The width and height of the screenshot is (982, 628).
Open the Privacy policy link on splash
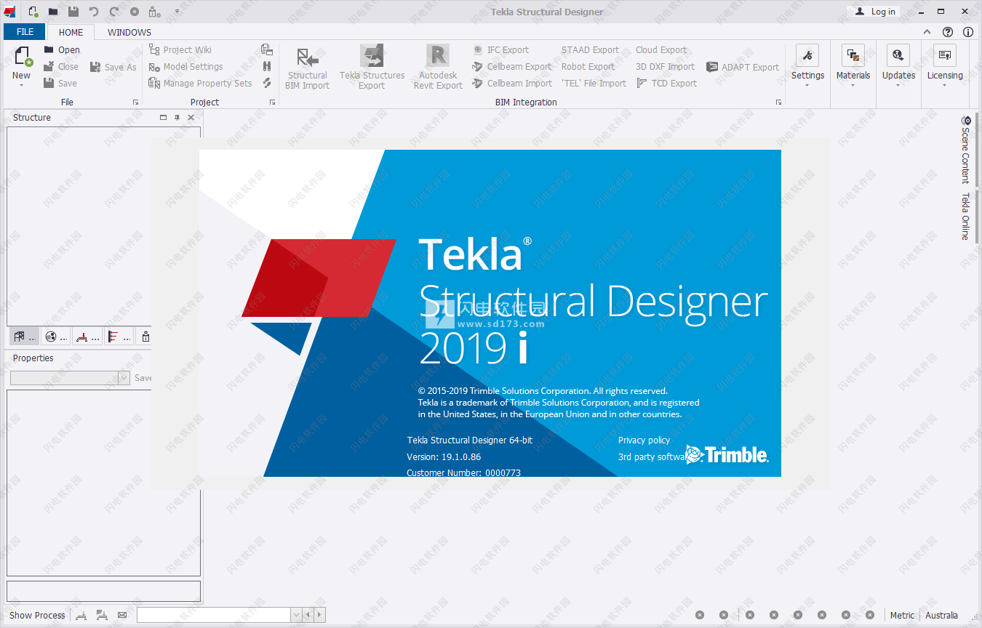click(x=644, y=440)
